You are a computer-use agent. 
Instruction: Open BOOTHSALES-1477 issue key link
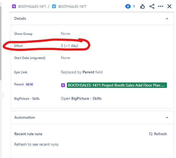point(72,7)
